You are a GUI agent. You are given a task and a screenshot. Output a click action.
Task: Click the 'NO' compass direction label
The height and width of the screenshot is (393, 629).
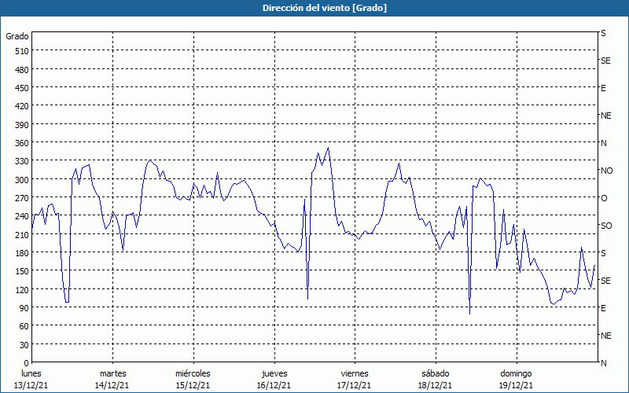click(606, 171)
